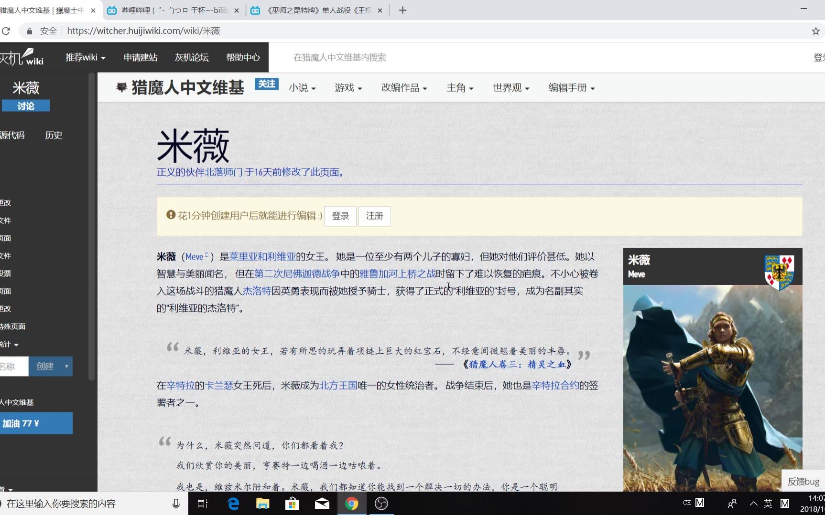Open the 北方王国 link

[x=338, y=386]
